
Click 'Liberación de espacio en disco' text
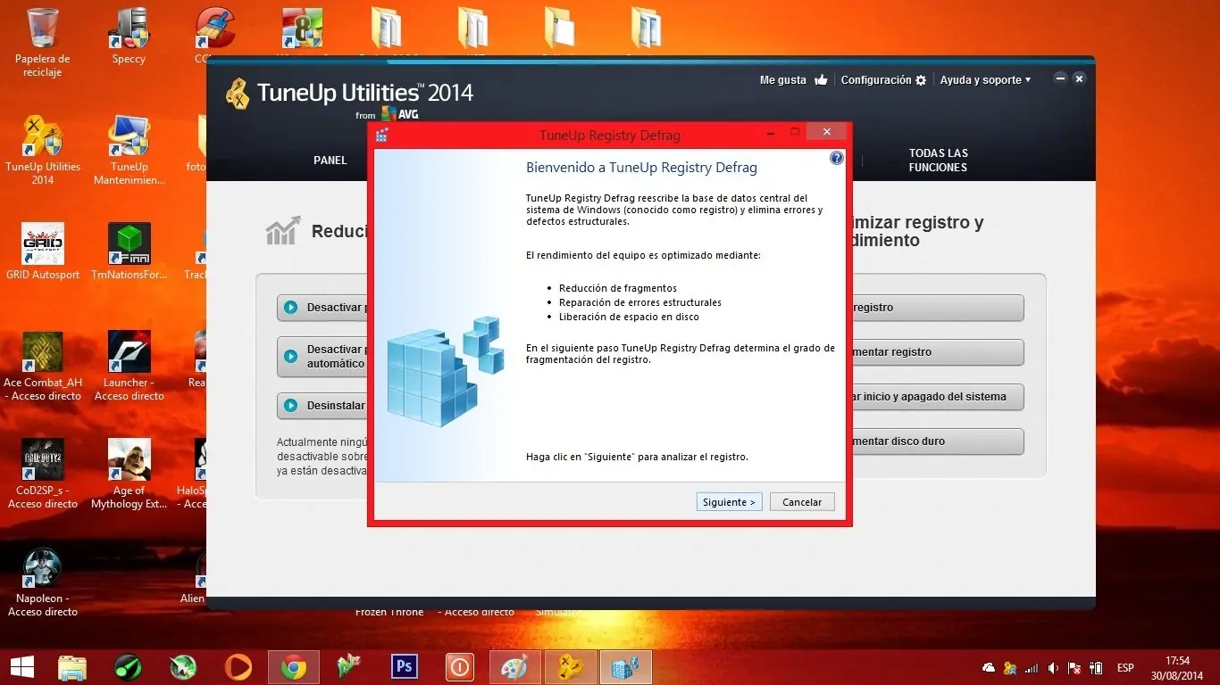(629, 317)
